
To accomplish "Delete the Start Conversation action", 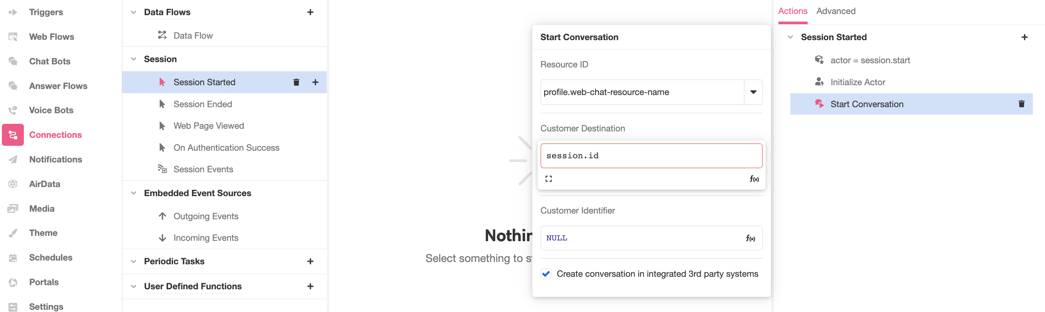I will (x=1022, y=104).
